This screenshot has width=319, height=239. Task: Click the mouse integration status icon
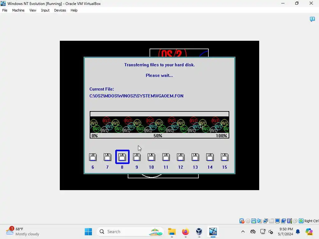tap(295, 221)
